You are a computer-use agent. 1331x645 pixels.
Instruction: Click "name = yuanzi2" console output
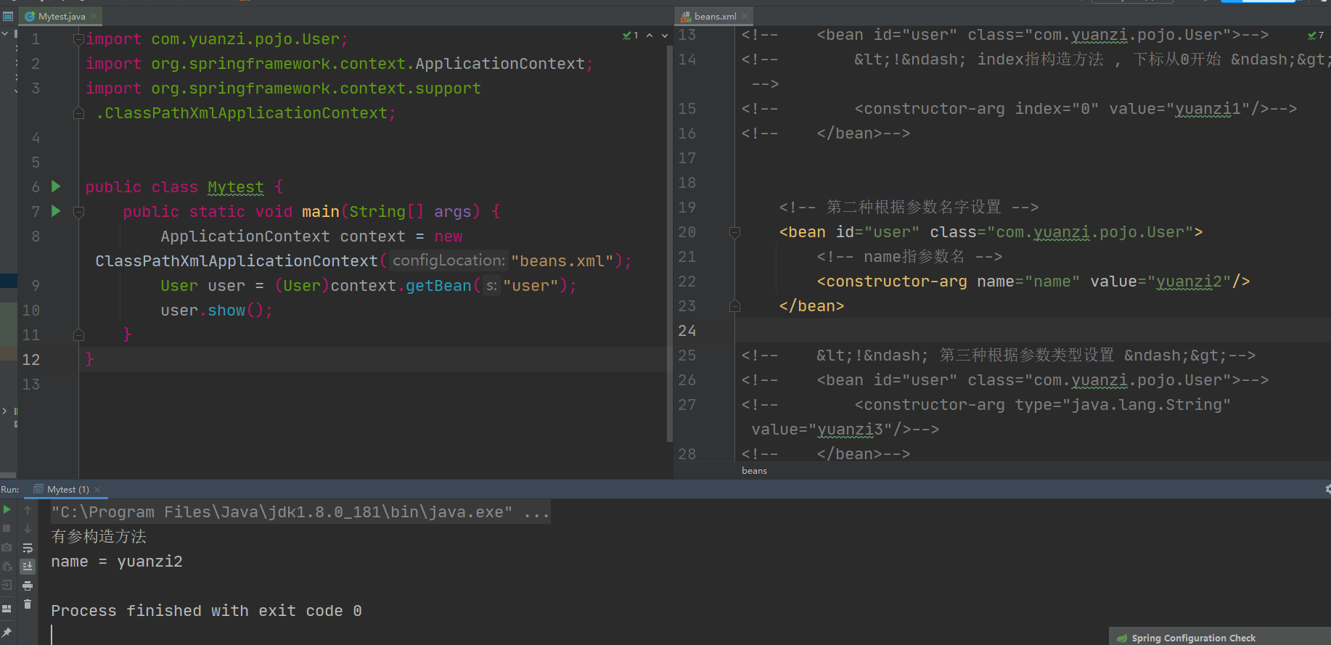(117, 562)
